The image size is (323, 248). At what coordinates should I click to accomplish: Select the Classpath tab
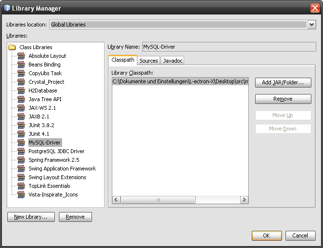123,60
